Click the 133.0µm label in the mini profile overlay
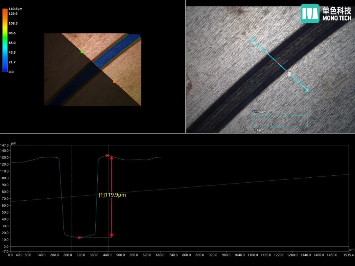Viewport: 355px width, 266px height. pyautogui.click(x=259, y=112)
